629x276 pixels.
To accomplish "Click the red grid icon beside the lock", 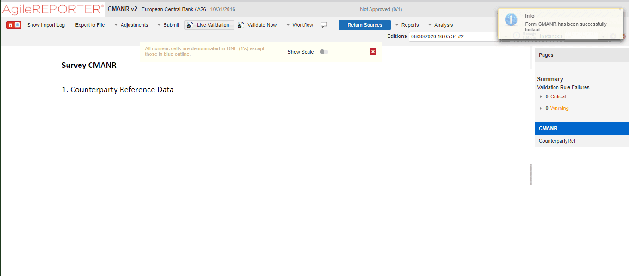I will (18, 24).
